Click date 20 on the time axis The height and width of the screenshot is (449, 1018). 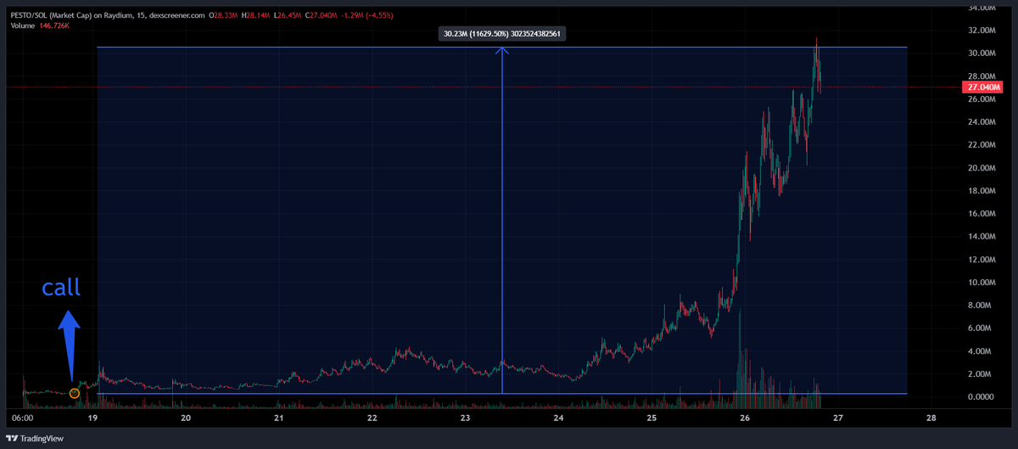186,418
